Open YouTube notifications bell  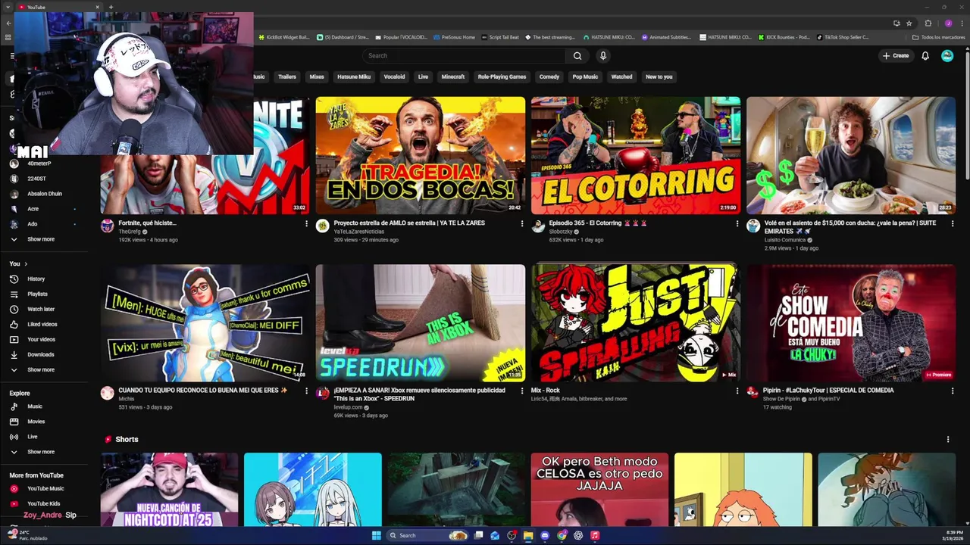point(925,55)
